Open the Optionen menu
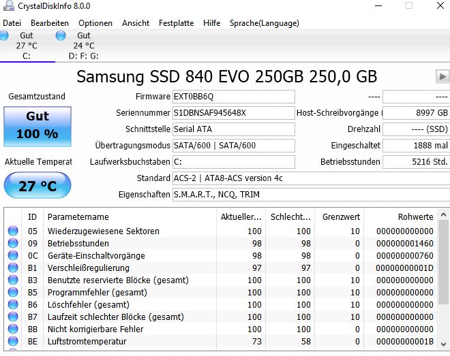This screenshot has width=450, height=356. pyautogui.click(x=95, y=23)
